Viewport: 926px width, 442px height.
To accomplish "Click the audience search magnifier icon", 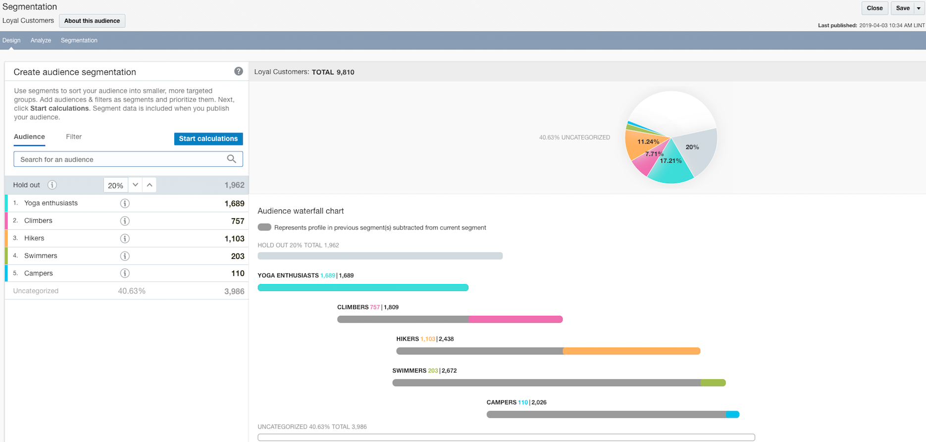I will pyautogui.click(x=231, y=159).
